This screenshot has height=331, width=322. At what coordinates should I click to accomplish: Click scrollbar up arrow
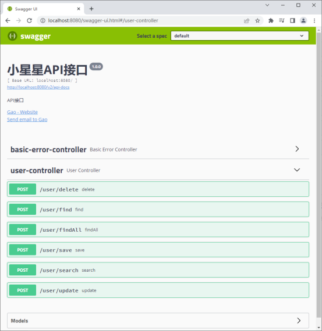pyautogui.click(x=319, y=30)
